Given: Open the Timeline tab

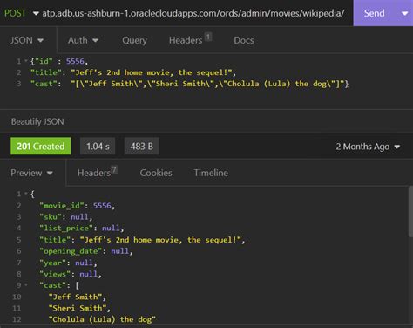Looking at the screenshot, I should pos(211,173).
